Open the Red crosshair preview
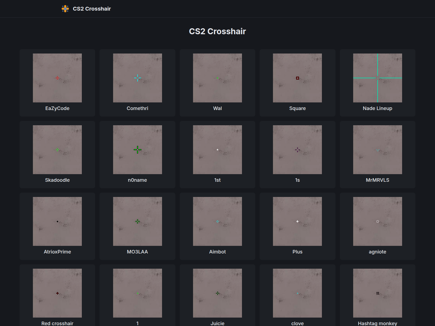This screenshot has height=326, width=435. (57, 293)
